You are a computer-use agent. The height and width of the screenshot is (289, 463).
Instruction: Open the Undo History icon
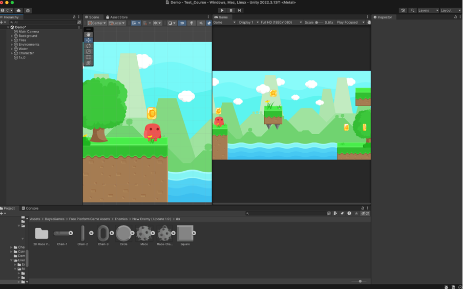pos(403,10)
